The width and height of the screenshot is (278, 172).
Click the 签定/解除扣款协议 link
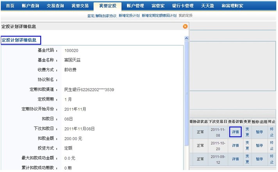tap(102, 16)
